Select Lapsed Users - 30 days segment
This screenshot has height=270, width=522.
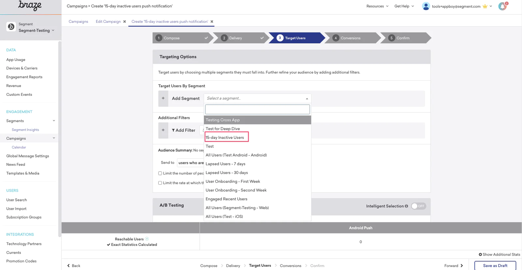(257, 173)
